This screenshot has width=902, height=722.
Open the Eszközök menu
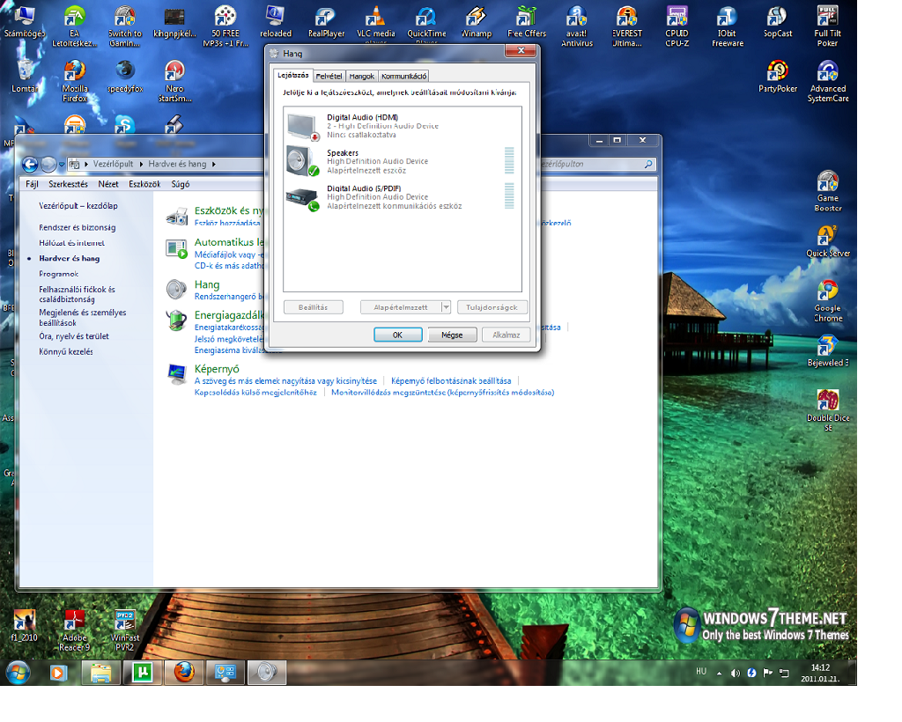pyautogui.click(x=144, y=184)
